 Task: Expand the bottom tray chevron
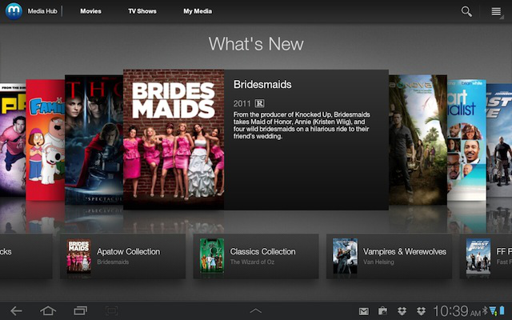256,310
